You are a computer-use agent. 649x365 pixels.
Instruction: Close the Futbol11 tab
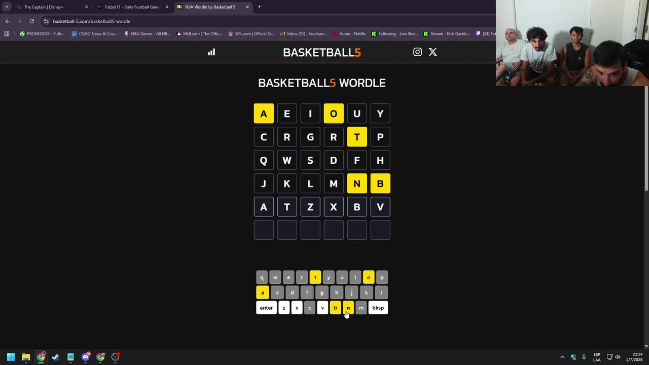[x=167, y=7]
